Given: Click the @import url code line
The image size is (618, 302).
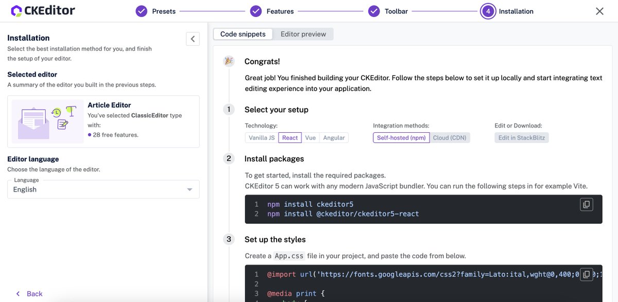Looking at the screenshot, I should pos(434,275).
